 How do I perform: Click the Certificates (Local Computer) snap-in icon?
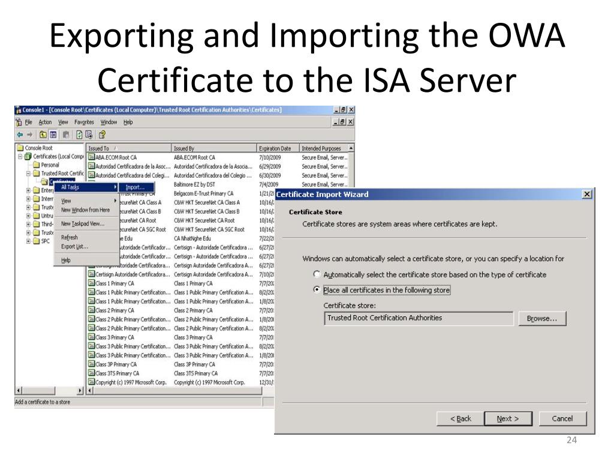[x=28, y=157]
